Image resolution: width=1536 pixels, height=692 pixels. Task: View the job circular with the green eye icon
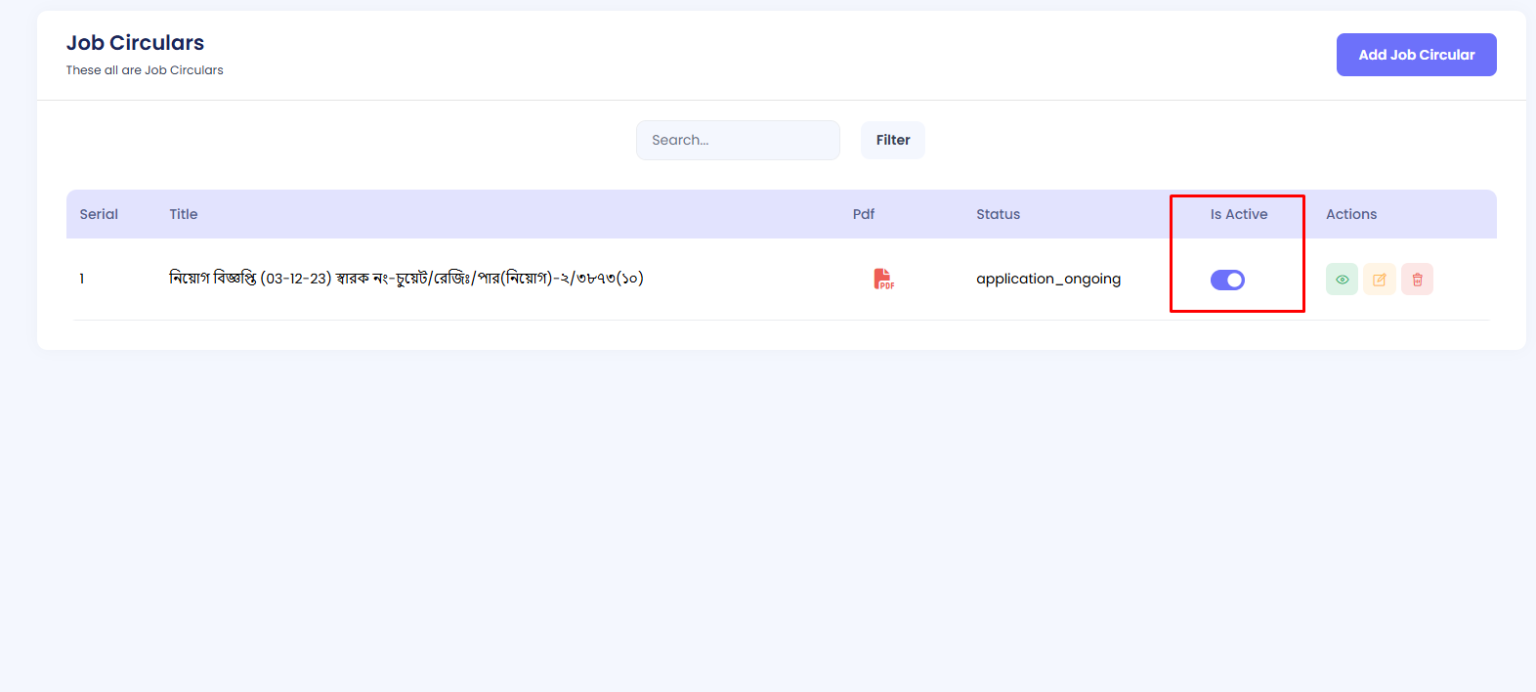click(x=1342, y=280)
